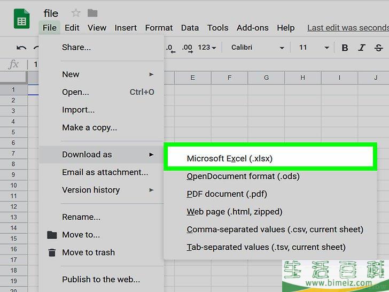Open the Calibri font dropdown
Viewport: 389px width, 292px height.
pos(258,48)
